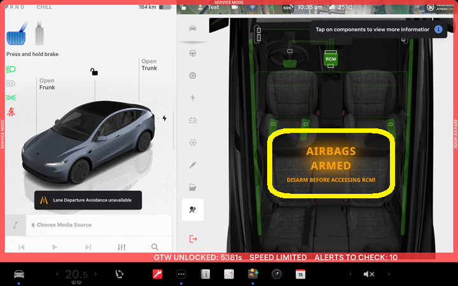Open the dashcam camera app in taskbar

coord(277,275)
